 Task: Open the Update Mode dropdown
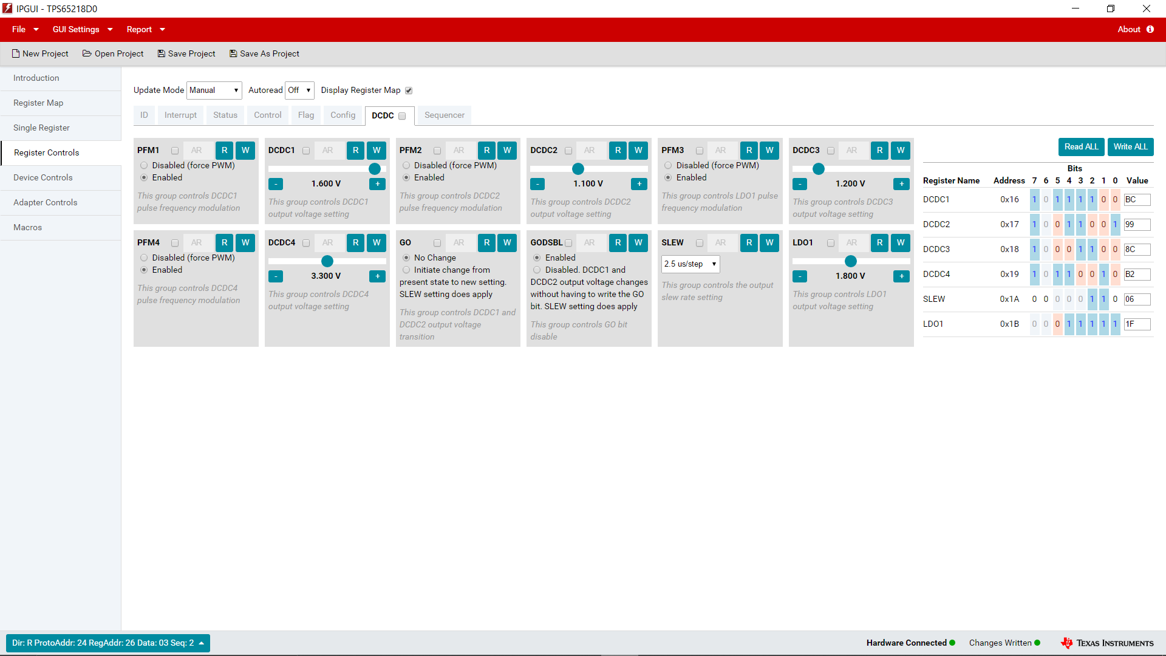click(214, 91)
